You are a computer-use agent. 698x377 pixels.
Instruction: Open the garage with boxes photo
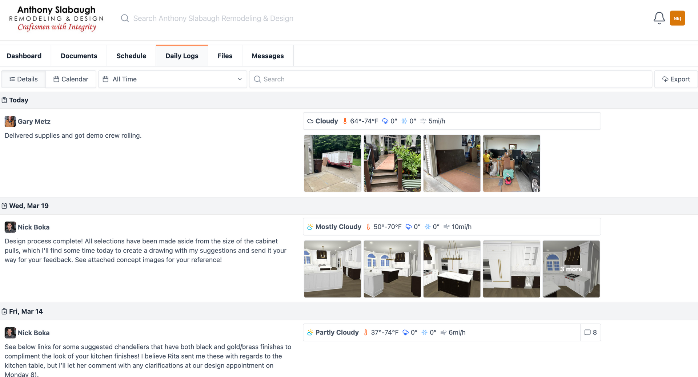(512, 163)
